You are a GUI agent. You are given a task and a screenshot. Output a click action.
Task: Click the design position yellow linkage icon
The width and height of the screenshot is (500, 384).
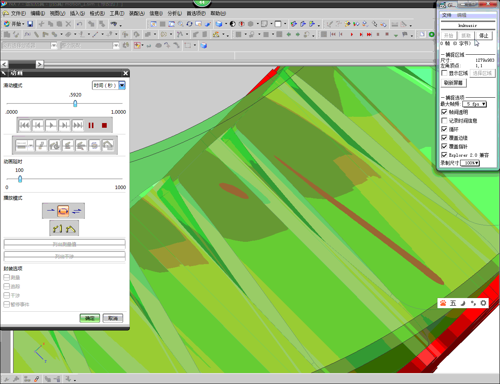click(57, 229)
